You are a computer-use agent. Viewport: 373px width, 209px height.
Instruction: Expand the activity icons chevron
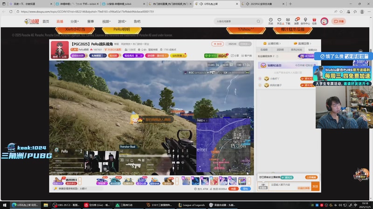(x=177, y=181)
